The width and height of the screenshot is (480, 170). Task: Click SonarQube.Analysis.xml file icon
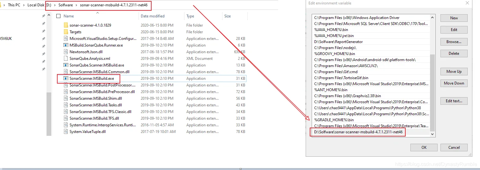(x=66, y=58)
